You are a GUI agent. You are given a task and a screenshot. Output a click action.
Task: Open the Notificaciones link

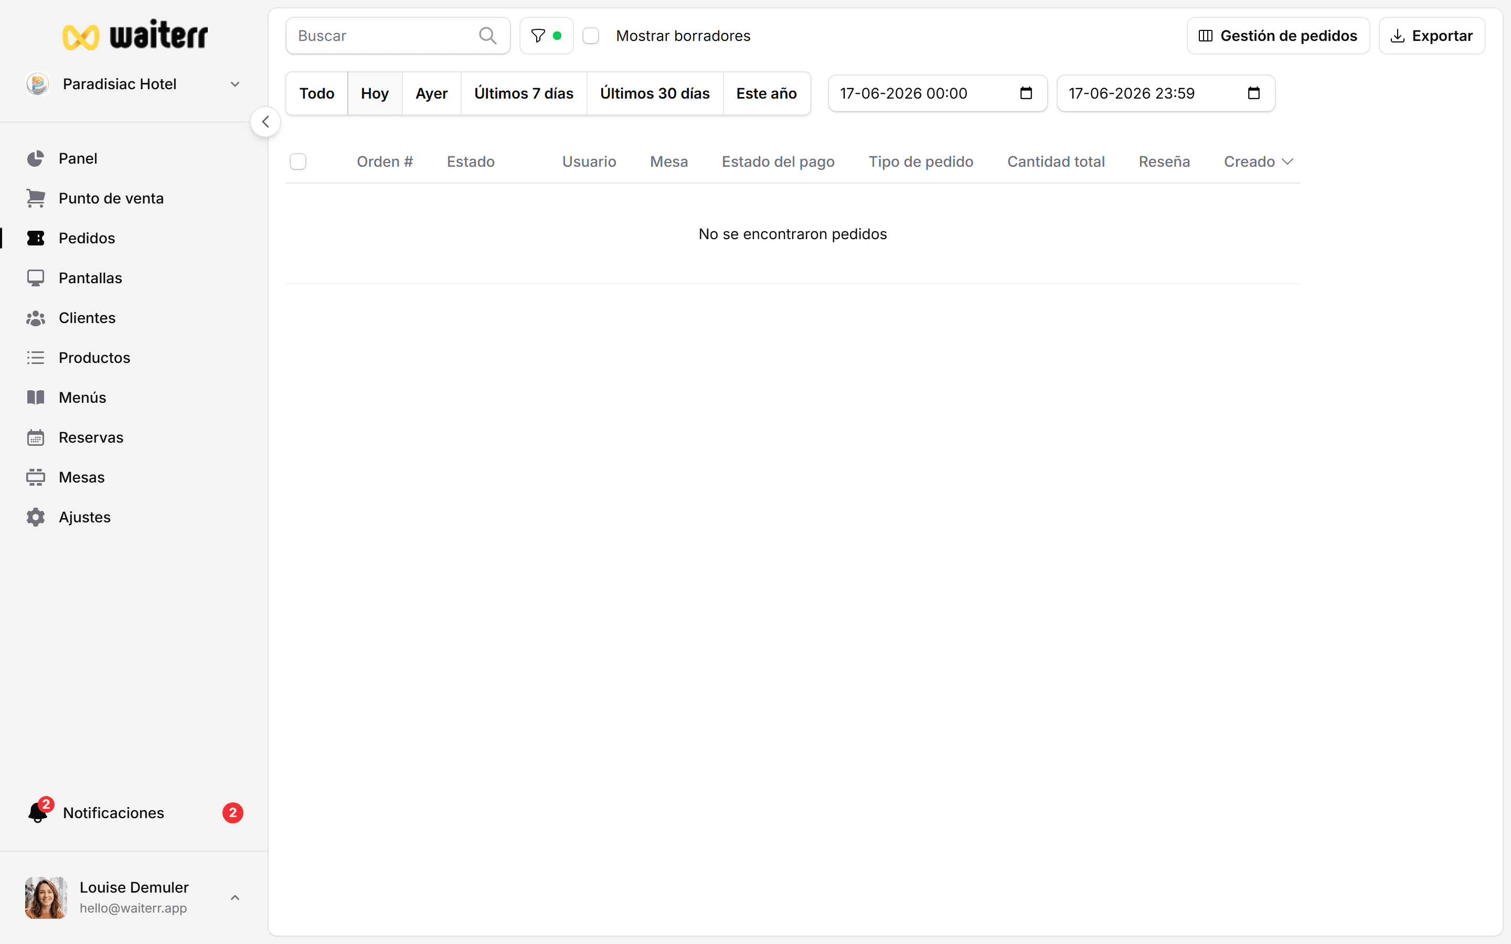[x=114, y=813]
